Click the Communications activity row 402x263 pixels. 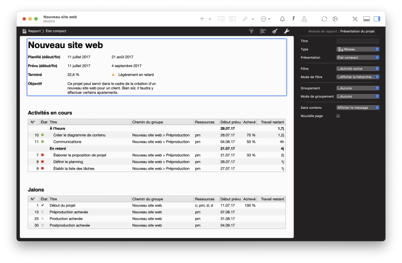(157, 142)
